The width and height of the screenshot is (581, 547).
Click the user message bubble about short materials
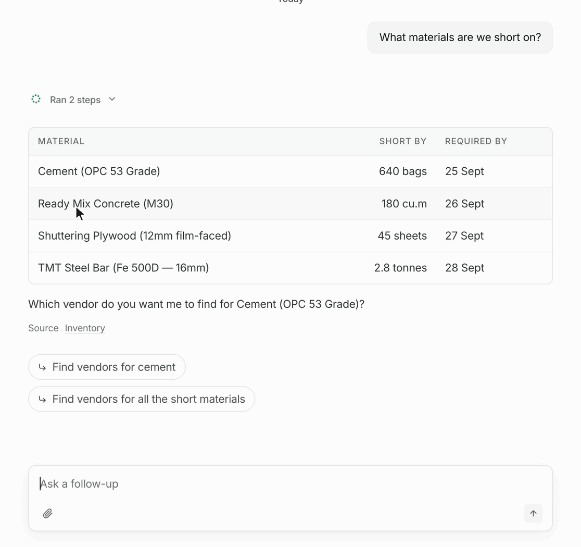[460, 37]
